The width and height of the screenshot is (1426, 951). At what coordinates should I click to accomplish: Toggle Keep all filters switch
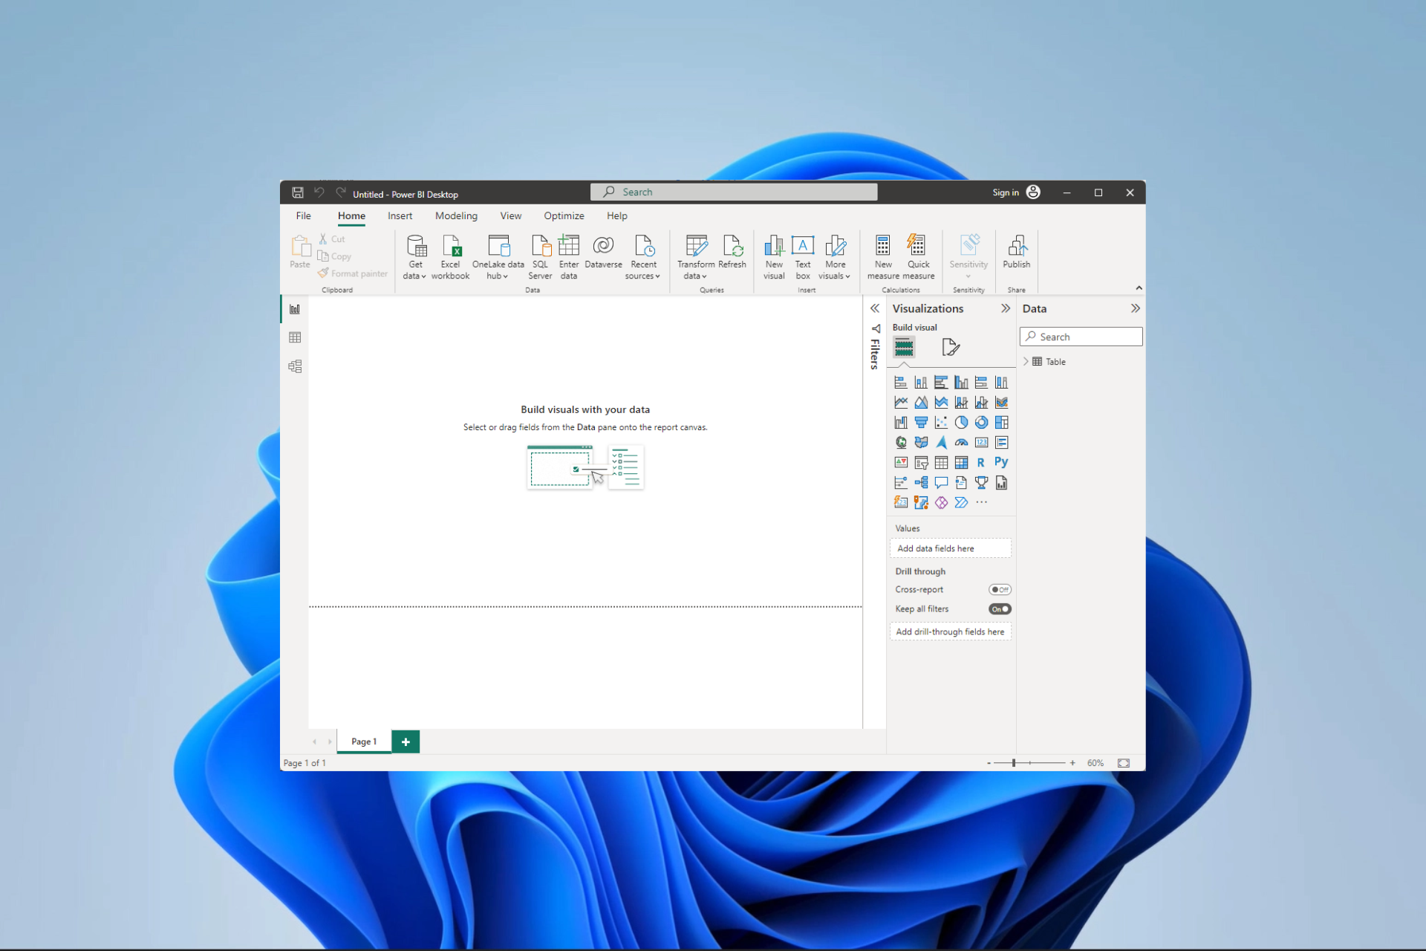pyautogui.click(x=1000, y=609)
